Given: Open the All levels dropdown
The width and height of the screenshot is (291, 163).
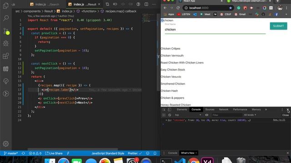Looking at the screenshot, I should click(x=250, y=115).
